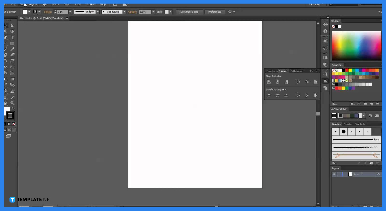Open the stroke weight dropdown

coord(70,12)
